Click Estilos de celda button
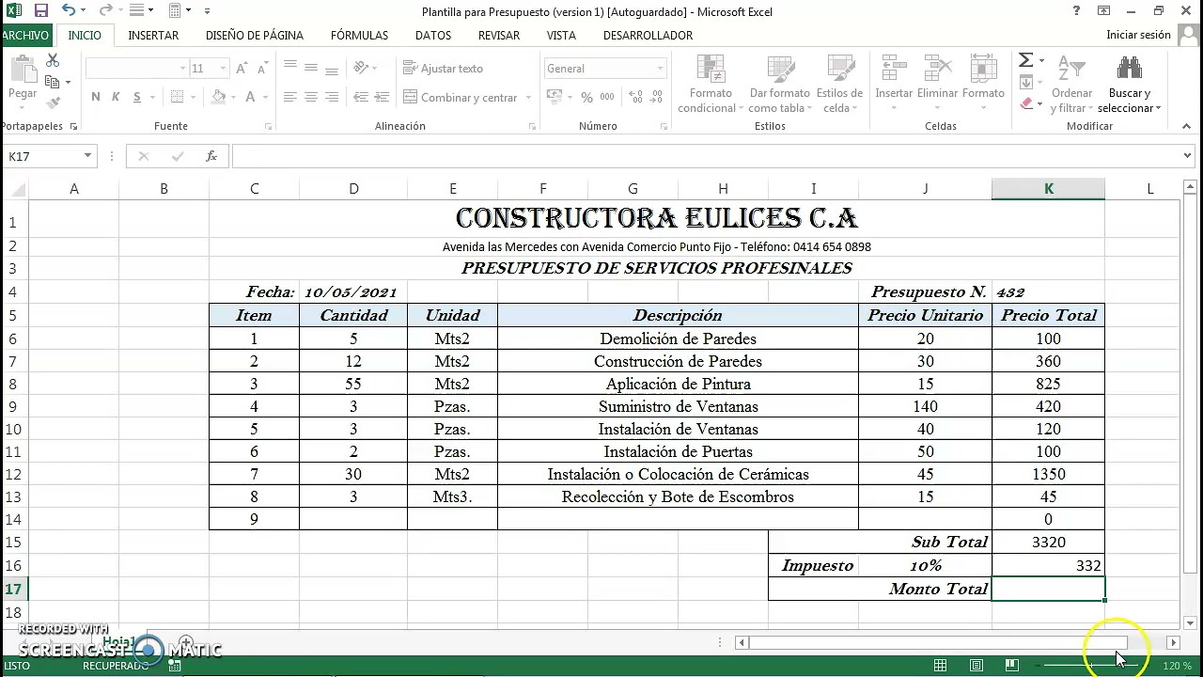 coord(839,85)
